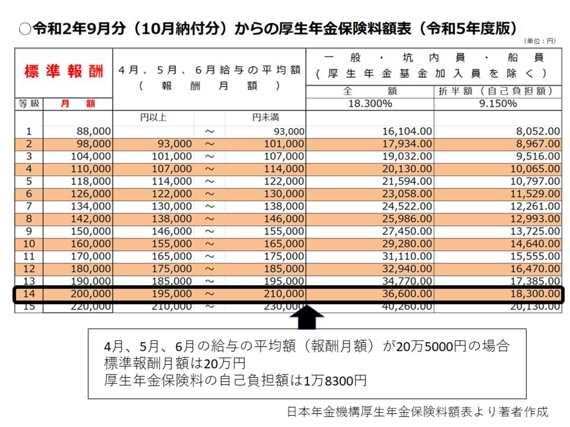570x427 pixels.
Task: Select grade number 14 cell
Action: pos(29,294)
